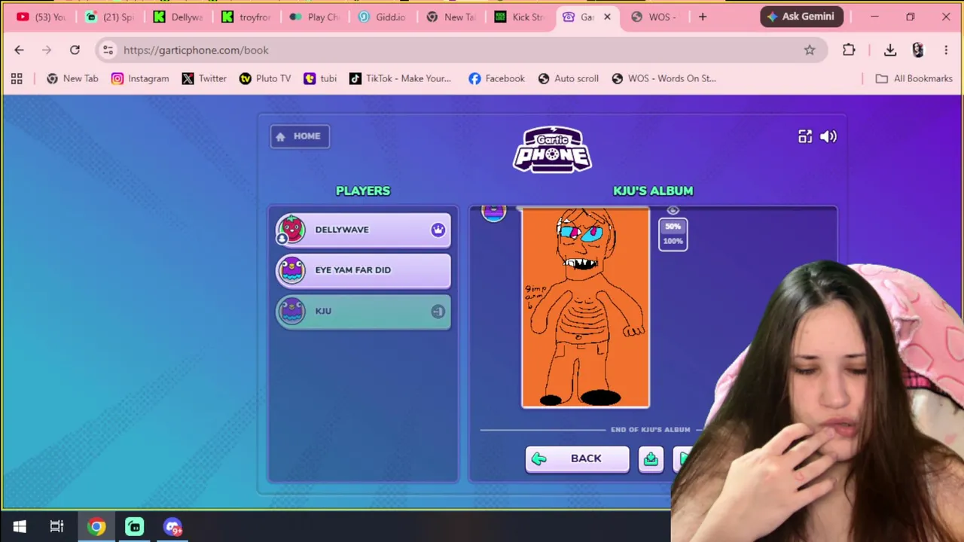Switch to the WOS browser tab
The height and width of the screenshot is (542, 964).
coord(654,17)
